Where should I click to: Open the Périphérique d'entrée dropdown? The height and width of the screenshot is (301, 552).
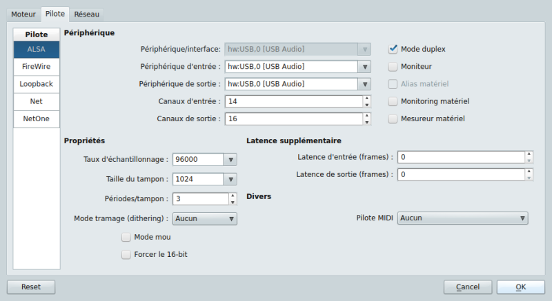coord(364,67)
